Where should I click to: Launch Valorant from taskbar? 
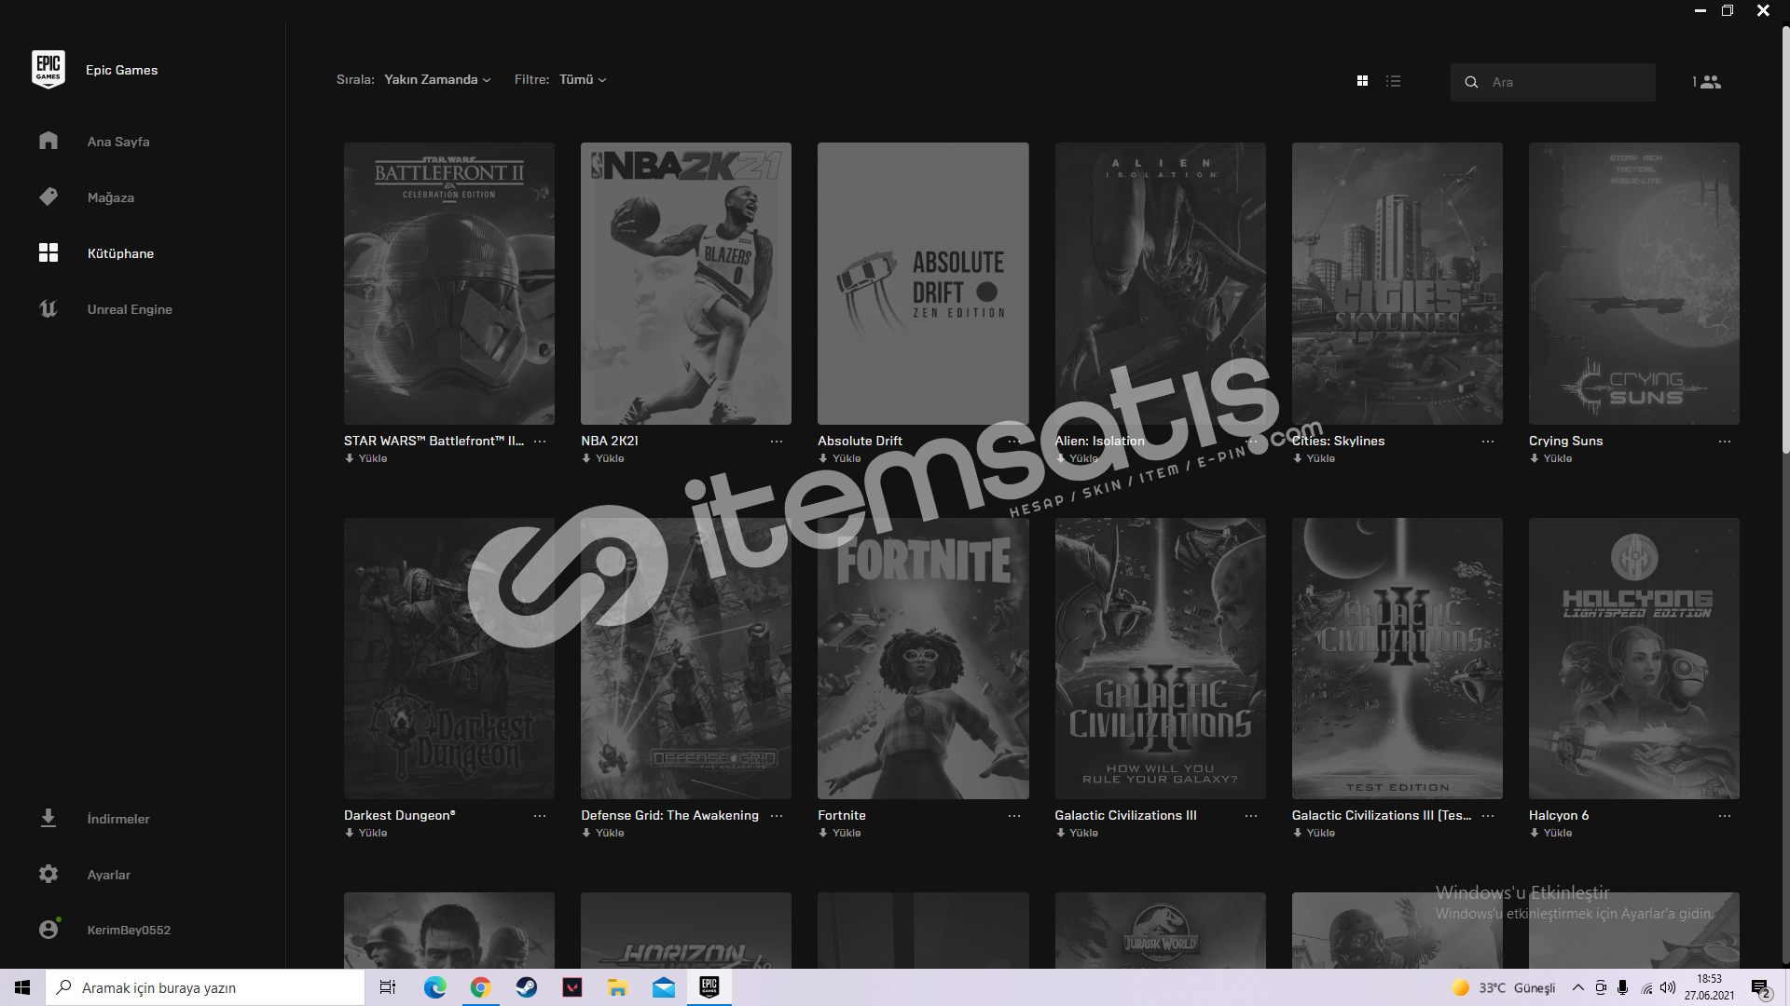(x=571, y=987)
